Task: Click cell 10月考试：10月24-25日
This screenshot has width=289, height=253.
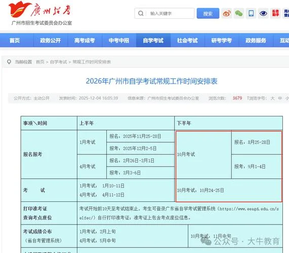Action: click(229, 190)
